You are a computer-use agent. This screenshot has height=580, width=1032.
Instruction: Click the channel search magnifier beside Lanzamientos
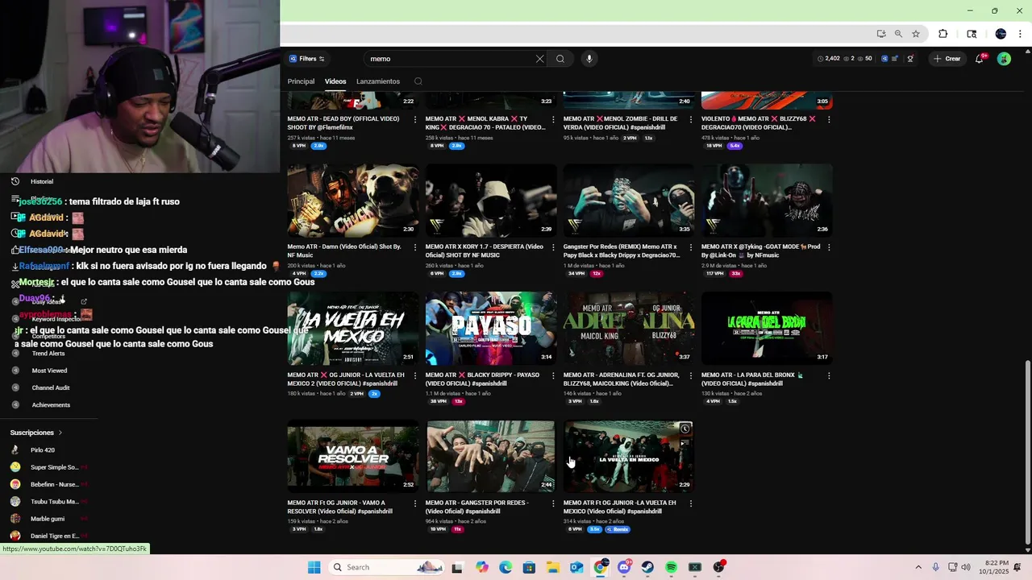418,81
